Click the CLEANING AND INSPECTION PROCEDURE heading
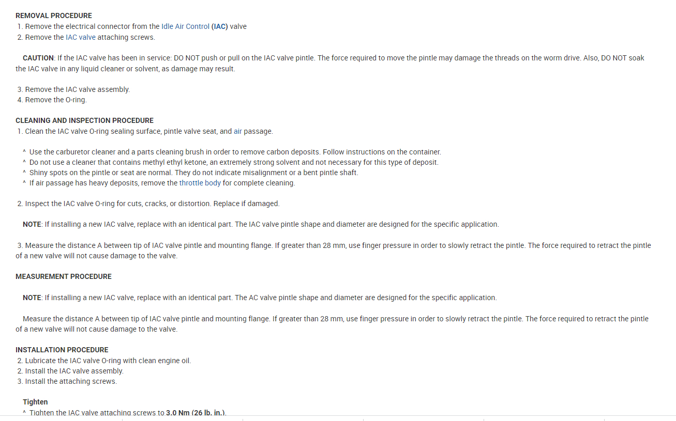Screen dimensions: 676x421 coord(84,120)
